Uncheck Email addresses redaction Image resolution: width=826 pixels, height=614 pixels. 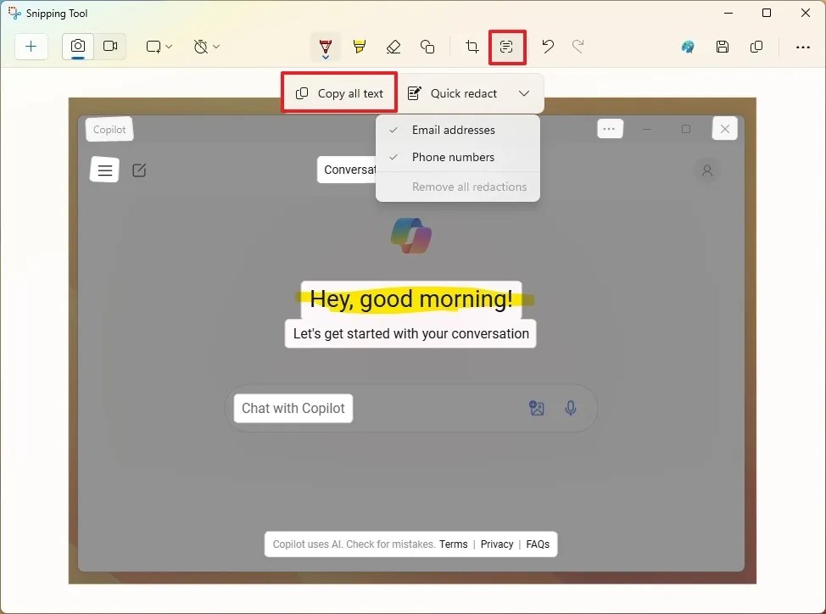tap(453, 130)
